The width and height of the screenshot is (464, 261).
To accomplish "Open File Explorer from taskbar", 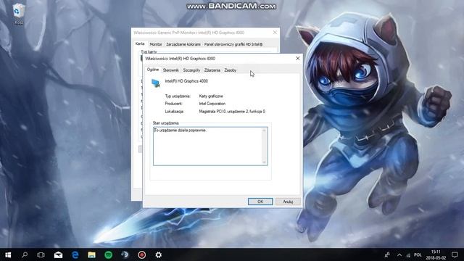I will tap(91, 254).
